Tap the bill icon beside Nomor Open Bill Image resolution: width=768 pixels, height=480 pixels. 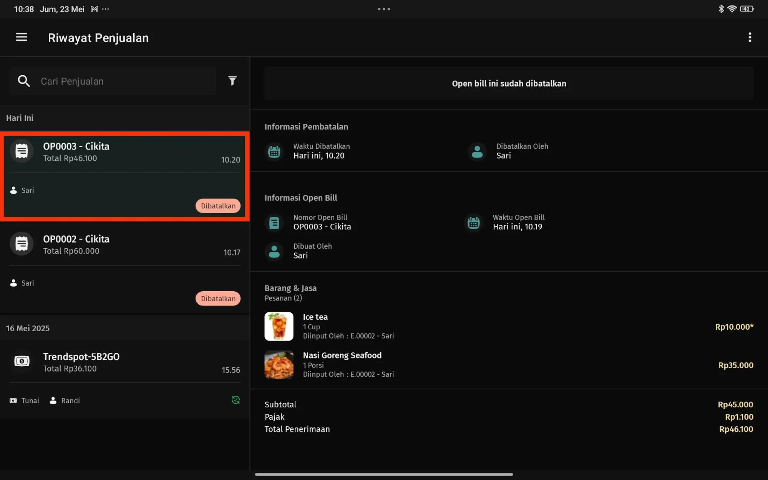point(274,223)
